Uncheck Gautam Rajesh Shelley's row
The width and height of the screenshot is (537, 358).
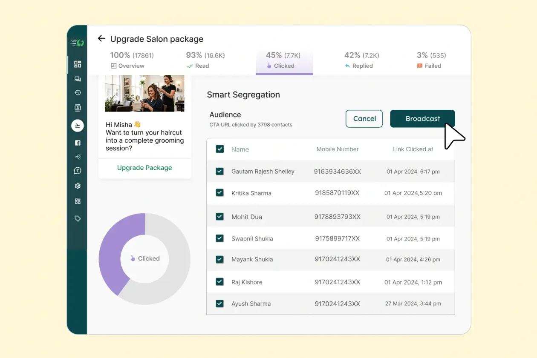pyautogui.click(x=219, y=171)
